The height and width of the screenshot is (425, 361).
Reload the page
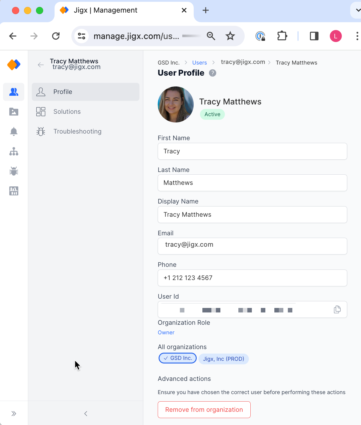(x=56, y=36)
